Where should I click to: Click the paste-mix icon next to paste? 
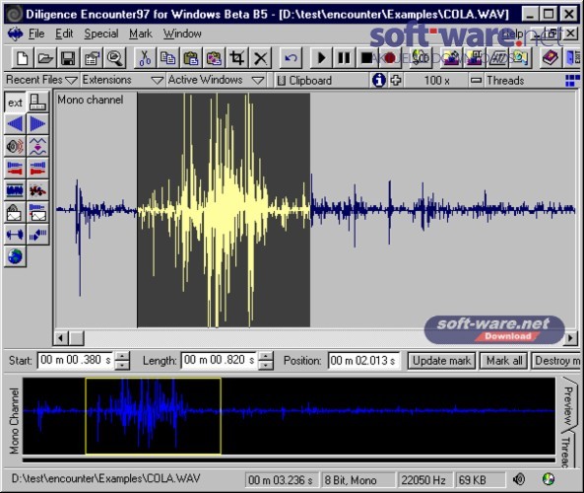click(214, 58)
